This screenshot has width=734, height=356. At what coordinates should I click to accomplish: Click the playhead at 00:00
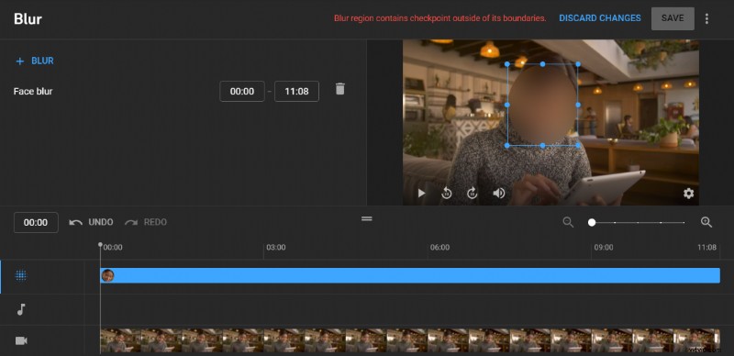(x=100, y=245)
